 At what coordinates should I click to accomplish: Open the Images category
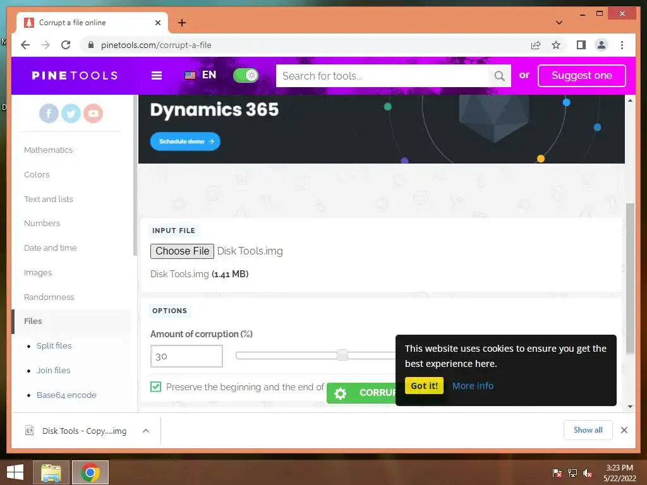click(x=38, y=273)
